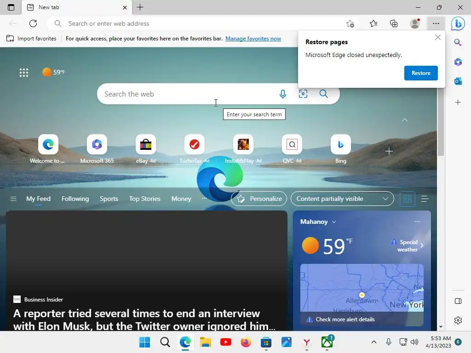Open the Welcome to Edge tile
The height and width of the screenshot is (353, 471).
coord(48,149)
